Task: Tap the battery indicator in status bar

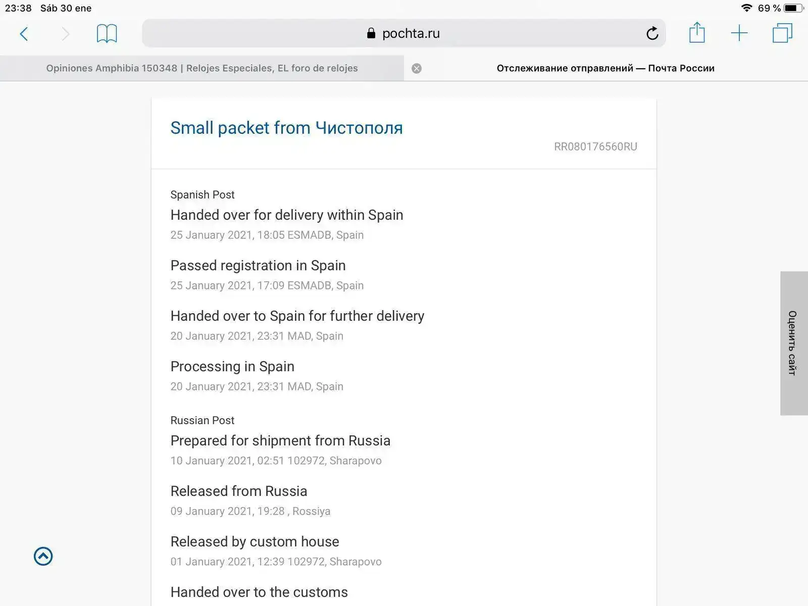Action: [793, 8]
